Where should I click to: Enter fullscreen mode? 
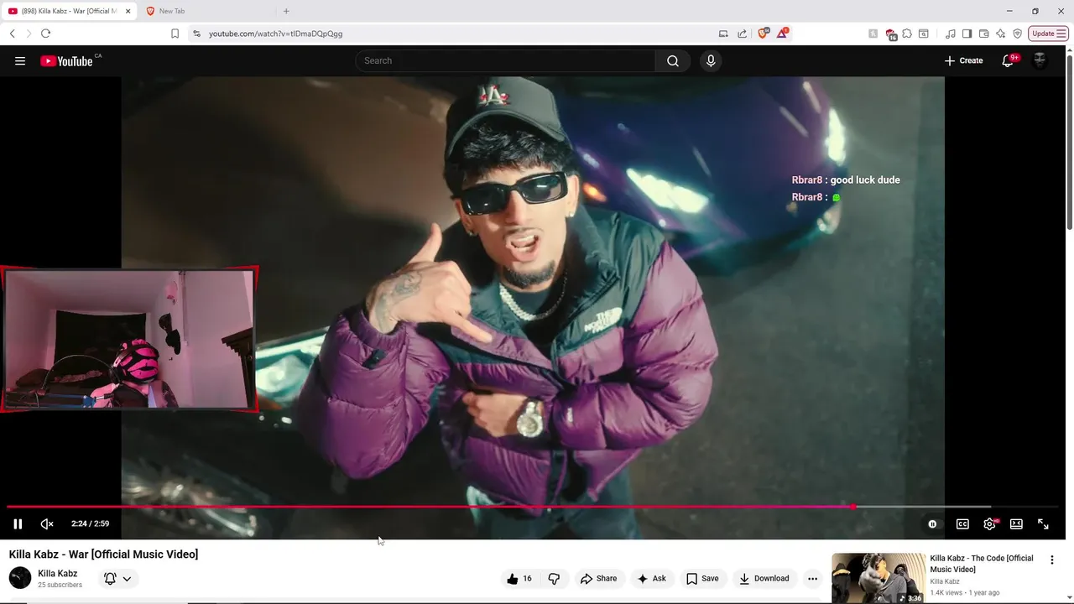1043,523
